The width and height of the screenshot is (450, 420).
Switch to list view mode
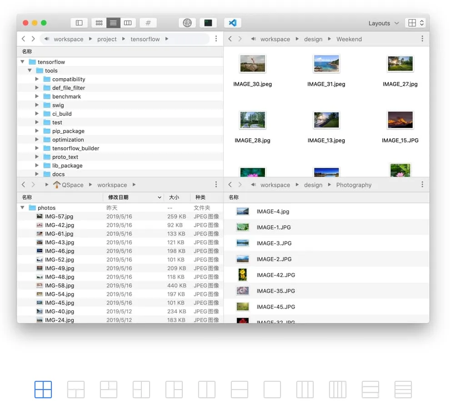pos(113,23)
